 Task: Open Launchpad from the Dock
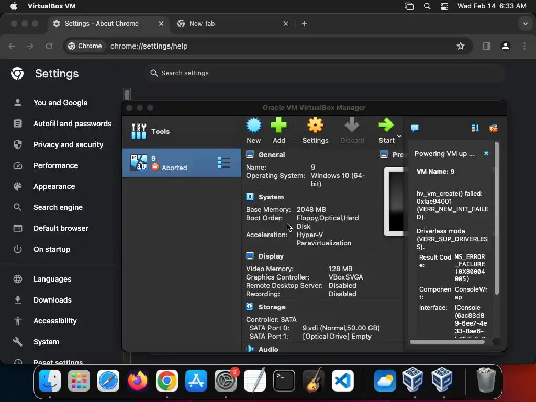(79, 381)
